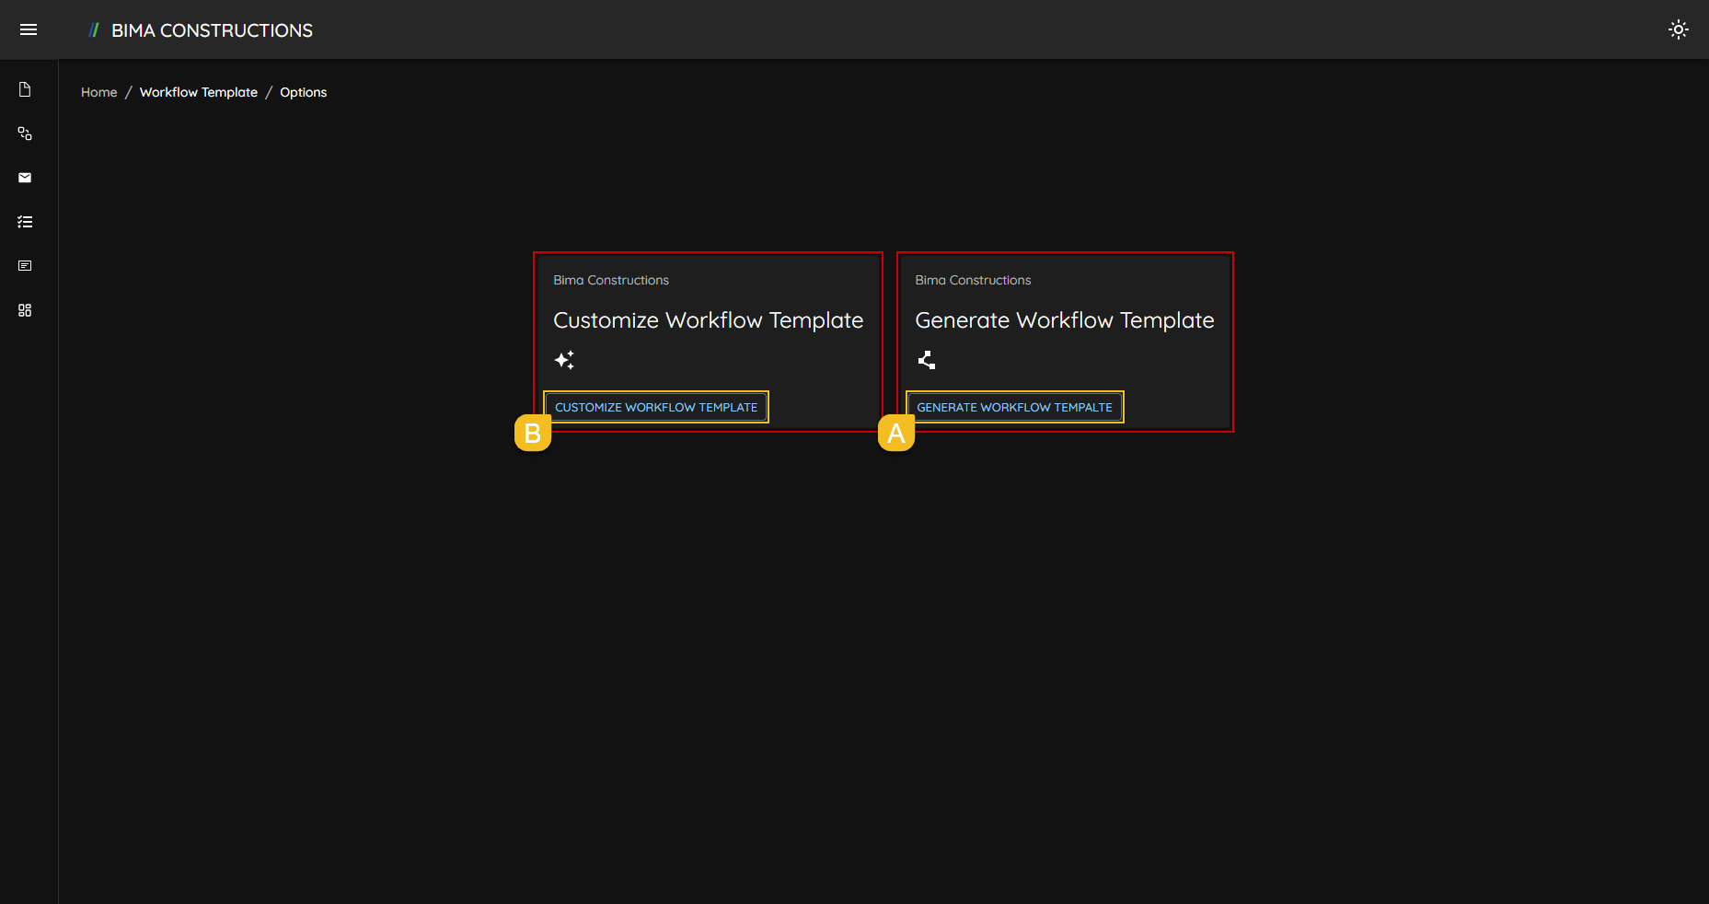The image size is (1709, 904).
Task: Open the Workflow Template breadcrumb link
Action: 198,92
